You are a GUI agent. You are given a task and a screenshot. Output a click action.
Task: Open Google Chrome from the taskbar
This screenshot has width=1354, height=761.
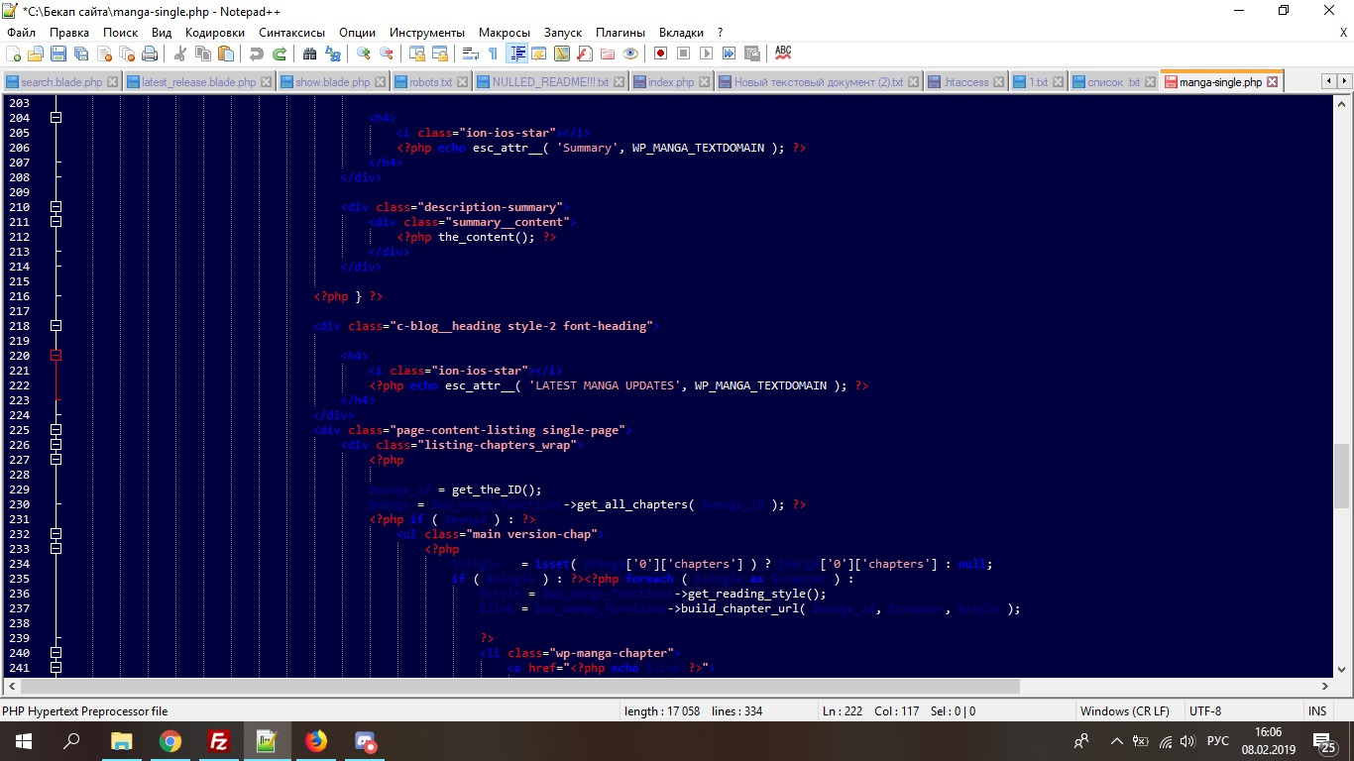point(170,740)
